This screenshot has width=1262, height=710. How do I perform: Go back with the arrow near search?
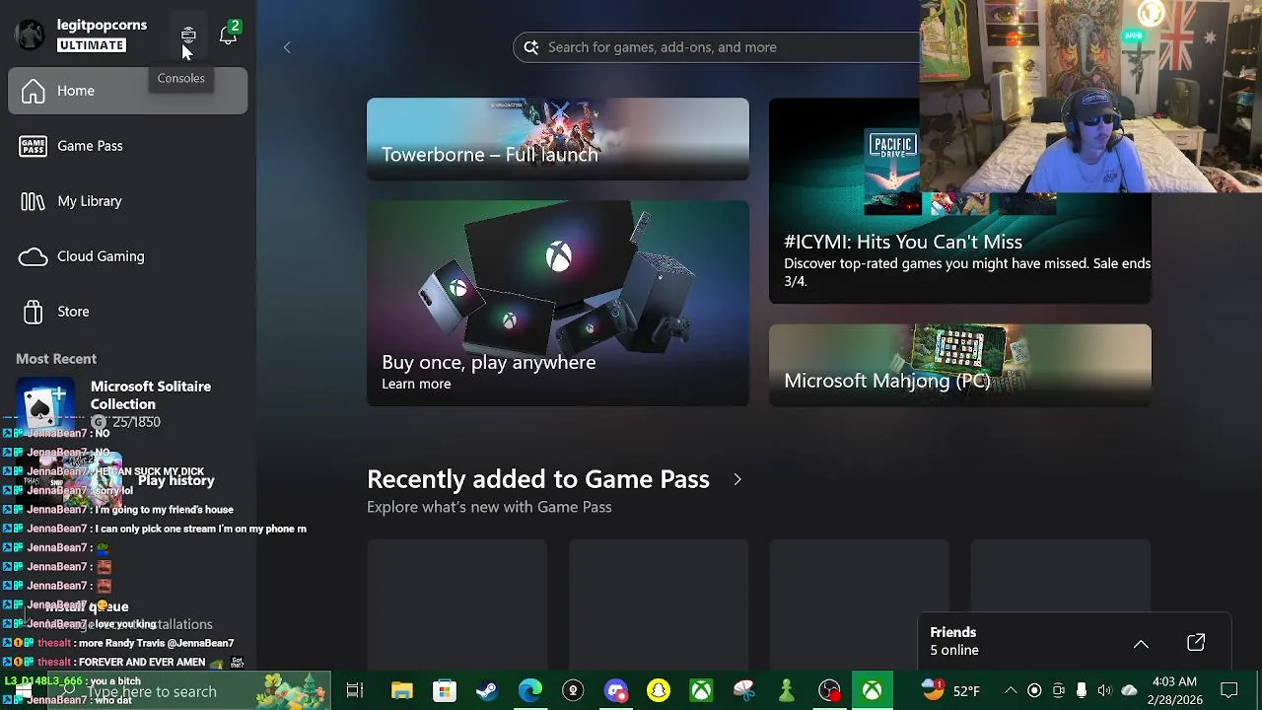(287, 47)
